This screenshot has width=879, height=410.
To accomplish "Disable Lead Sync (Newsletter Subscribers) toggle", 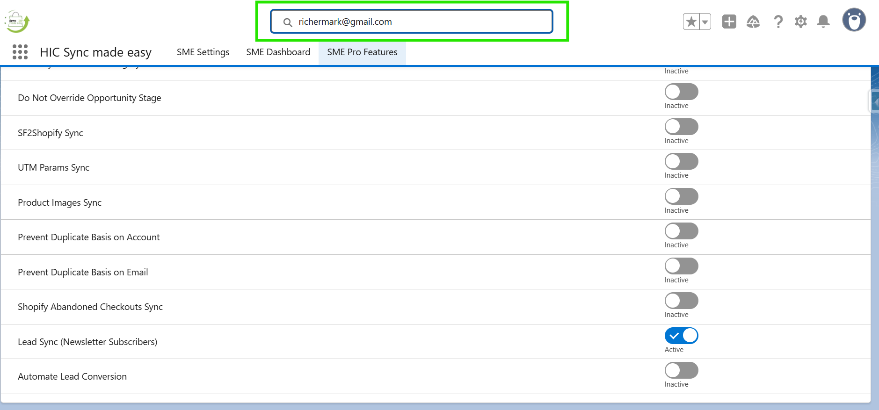I will pos(682,336).
